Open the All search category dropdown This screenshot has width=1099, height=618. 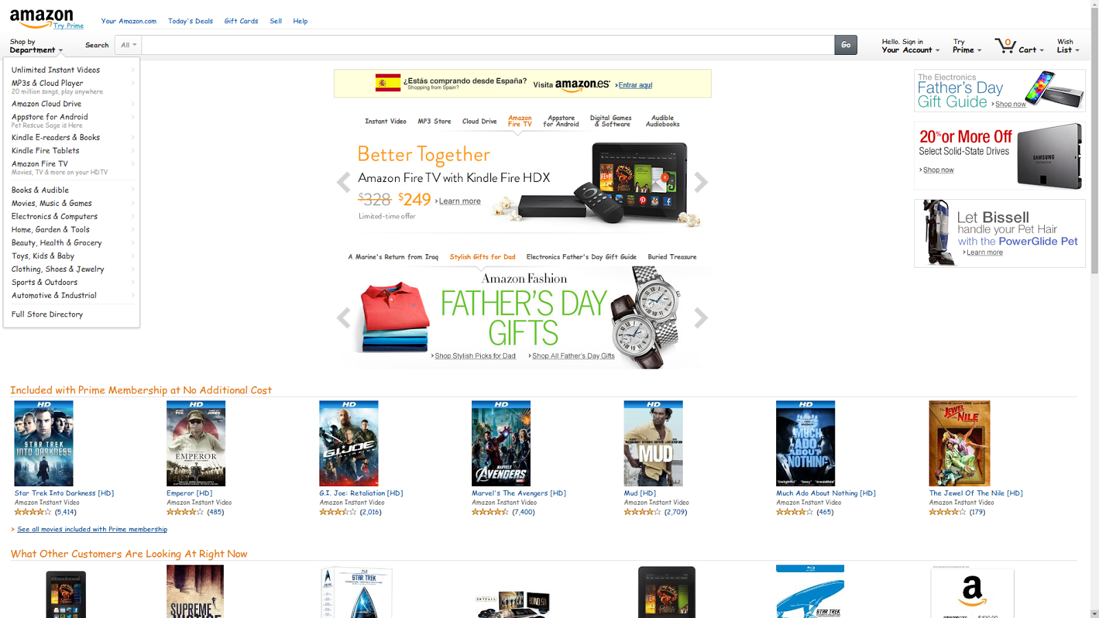(128, 45)
